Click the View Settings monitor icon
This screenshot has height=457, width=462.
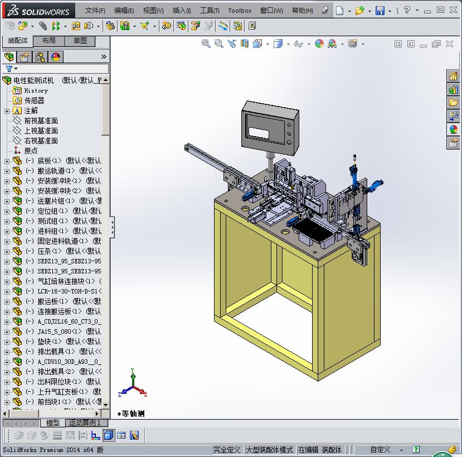click(353, 44)
